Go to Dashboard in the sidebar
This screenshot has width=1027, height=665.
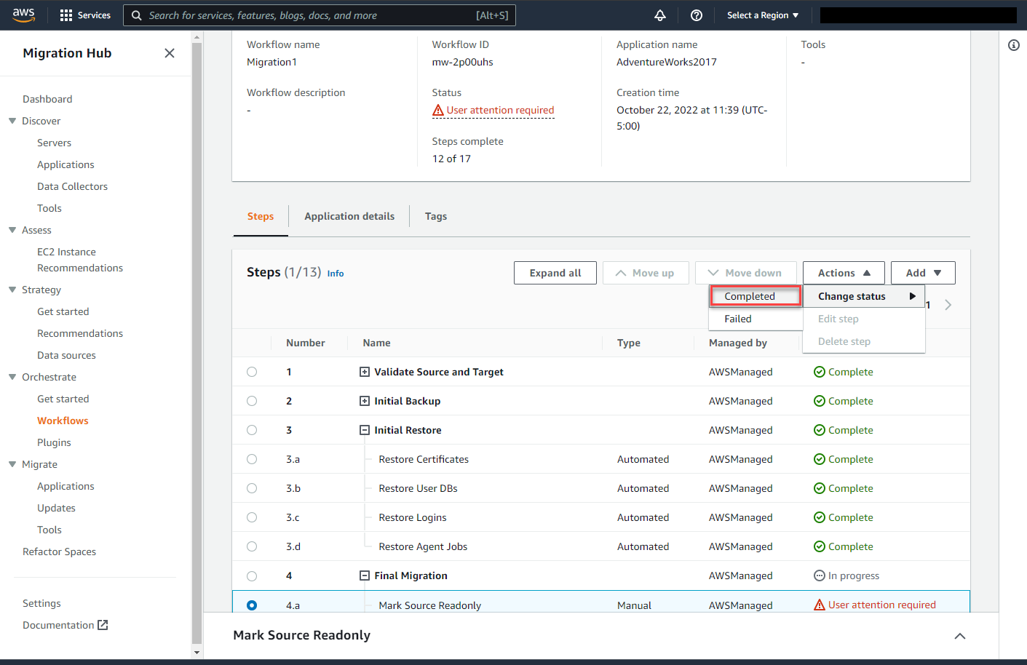pos(47,99)
